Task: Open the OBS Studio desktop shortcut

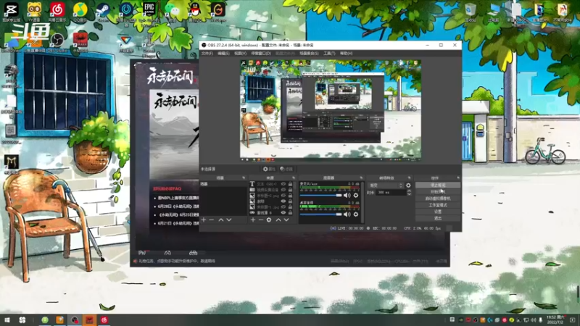Action: coord(57,41)
